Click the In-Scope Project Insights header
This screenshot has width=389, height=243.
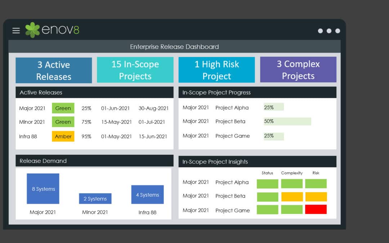pos(258,162)
